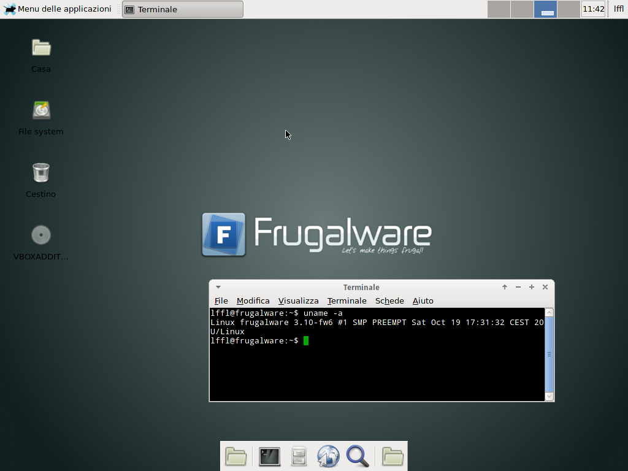Screen dimensions: 628x471
Task: Roll up the Terminale window with arrow button
Action: [505, 287]
